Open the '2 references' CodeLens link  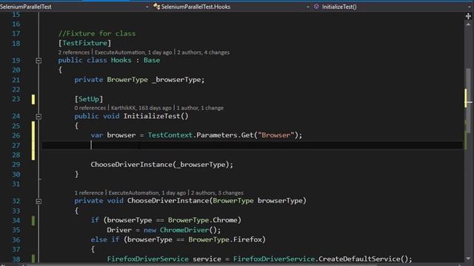click(74, 52)
